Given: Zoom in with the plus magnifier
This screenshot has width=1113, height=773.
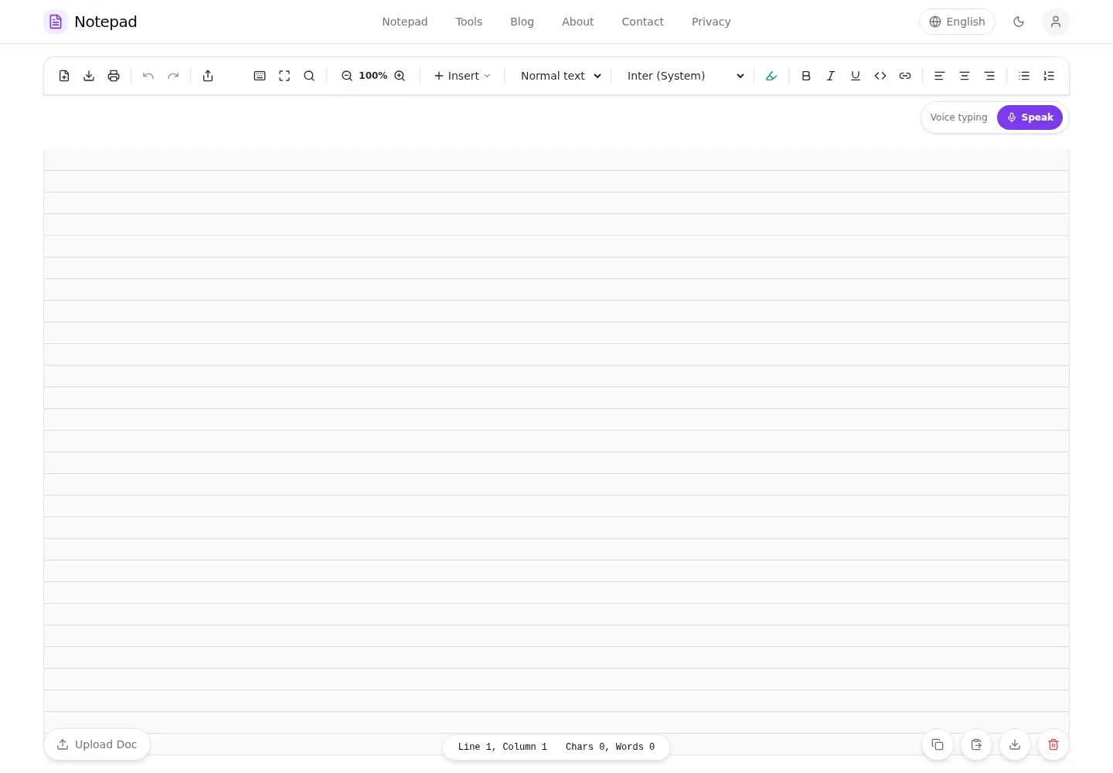Looking at the screenshot, I should pyautogui.click(x=400, y=76).
